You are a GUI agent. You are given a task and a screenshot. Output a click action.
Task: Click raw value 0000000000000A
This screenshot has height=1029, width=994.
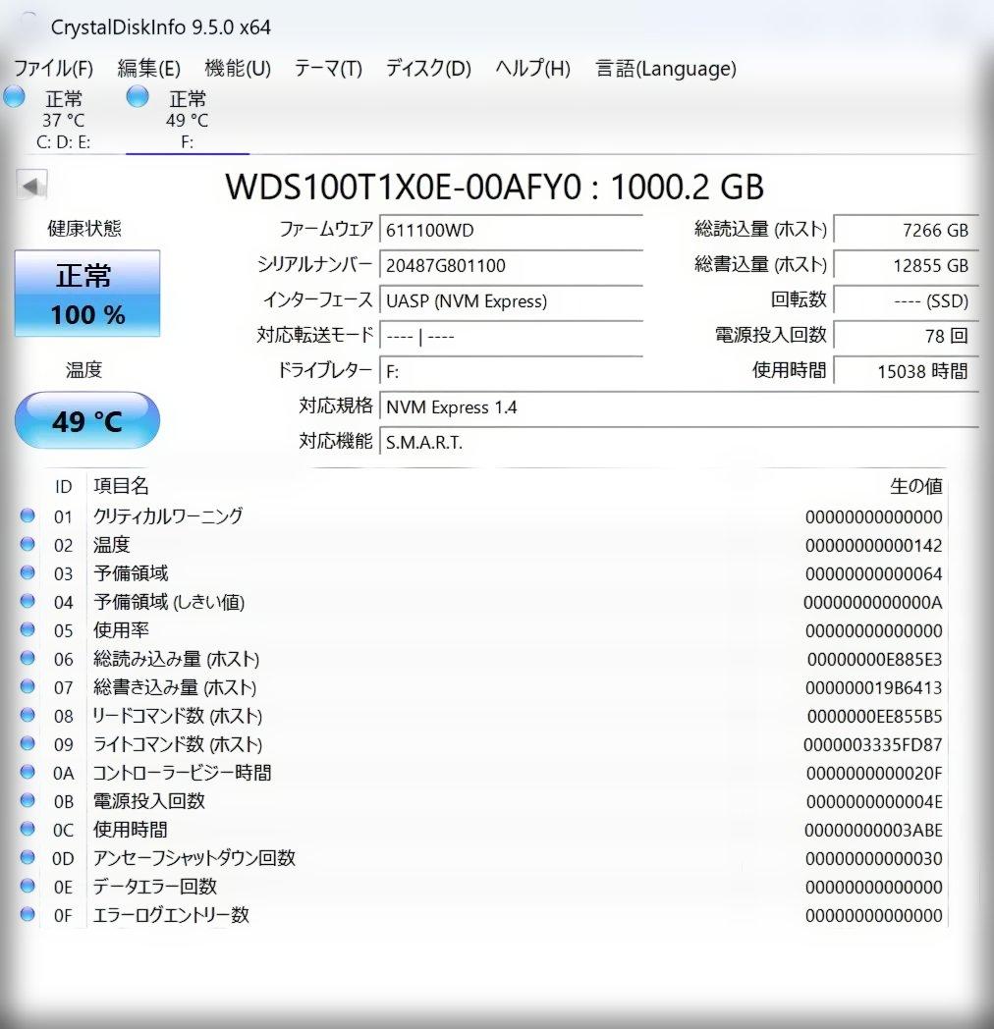[873, 603]
